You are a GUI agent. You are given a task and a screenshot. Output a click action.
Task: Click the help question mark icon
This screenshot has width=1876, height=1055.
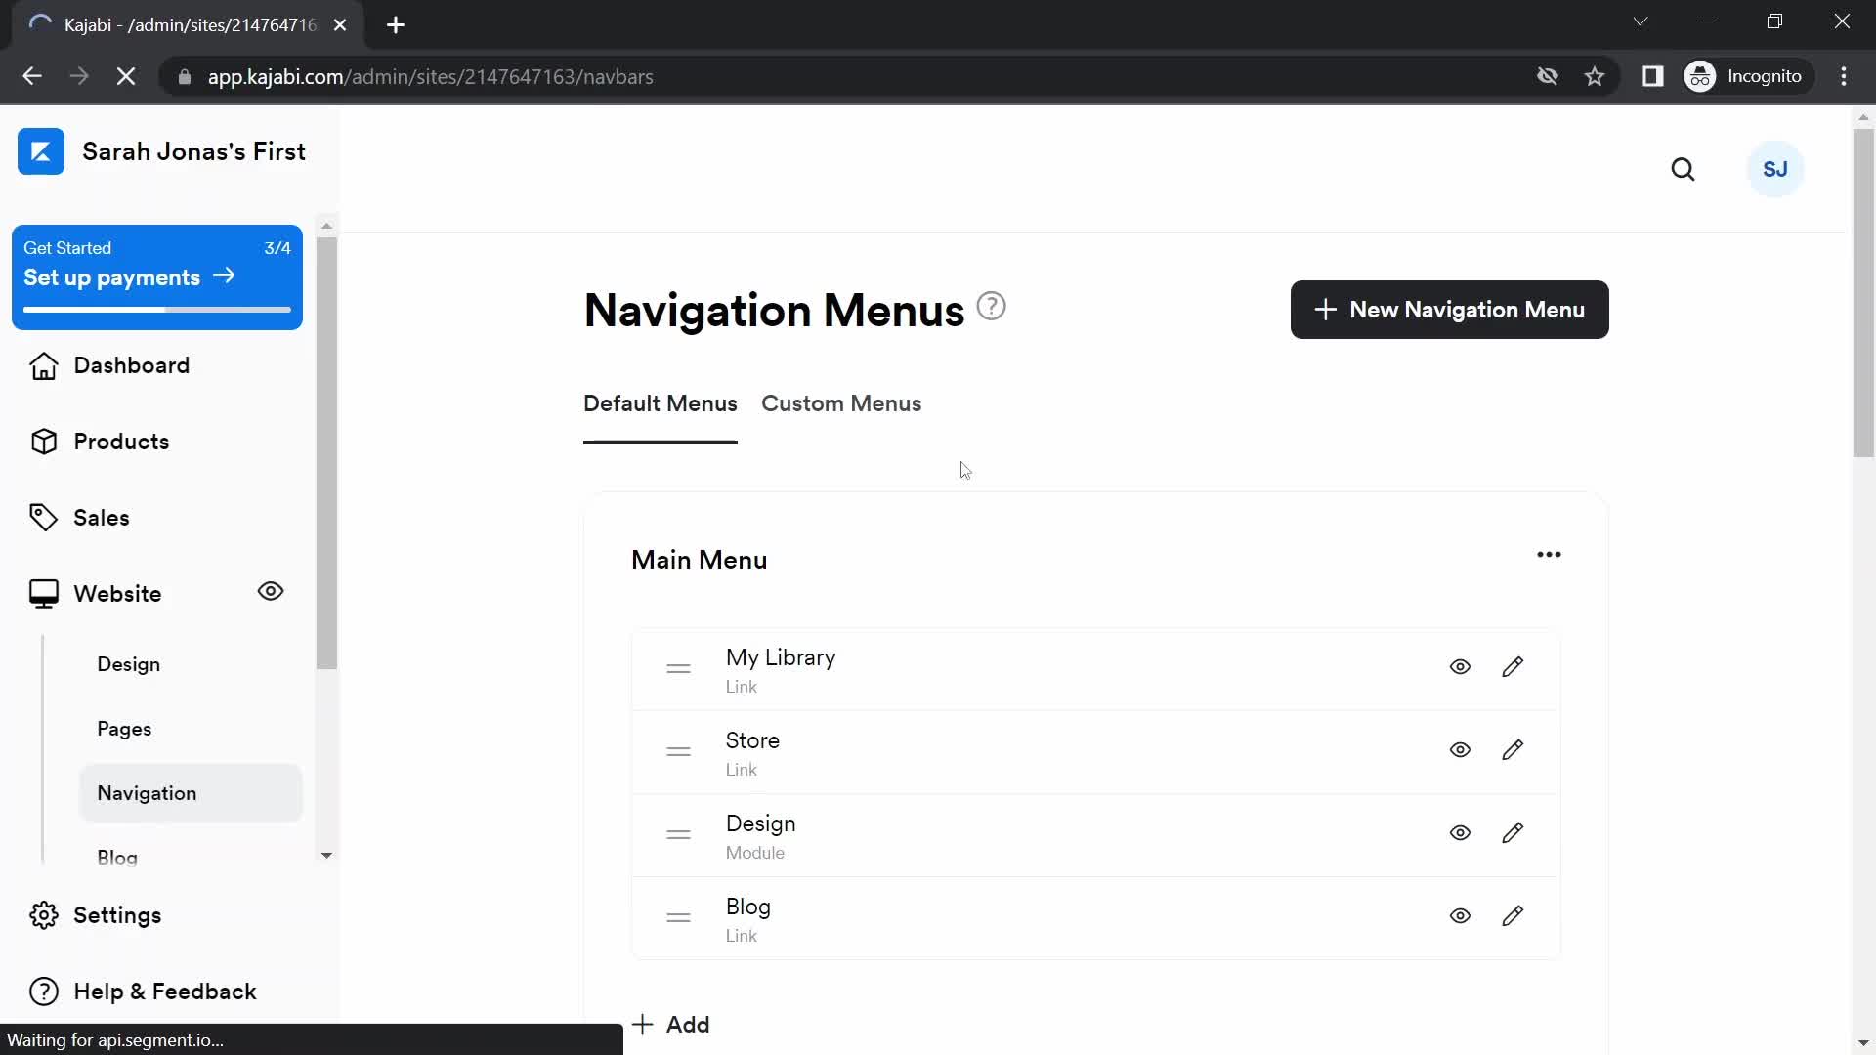994,307
